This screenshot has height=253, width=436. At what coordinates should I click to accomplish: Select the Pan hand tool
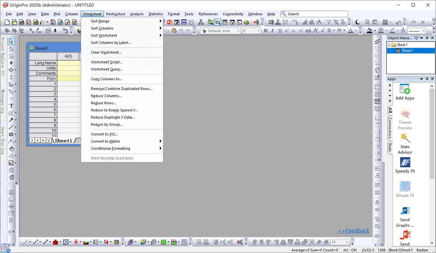point(11,148)
